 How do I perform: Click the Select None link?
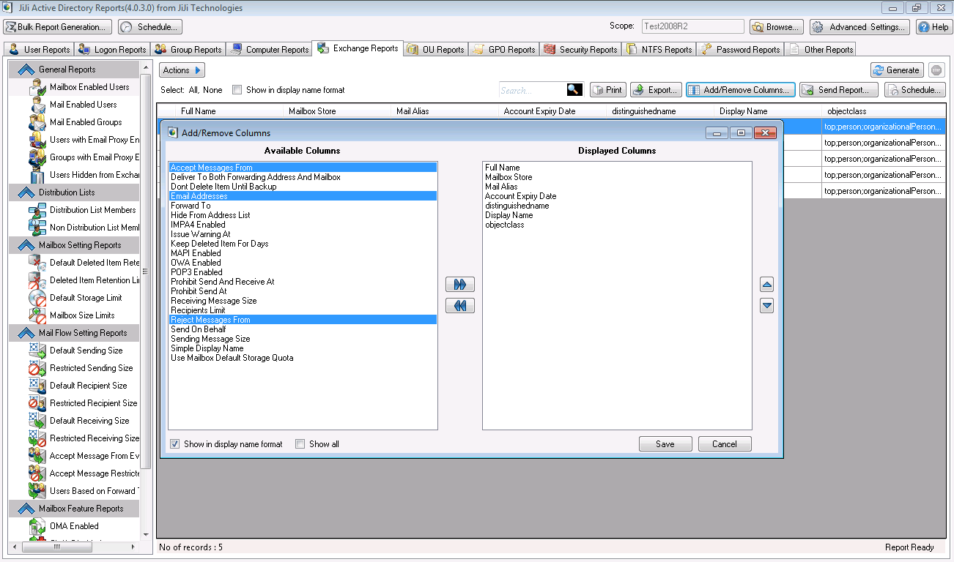(212, 90)
